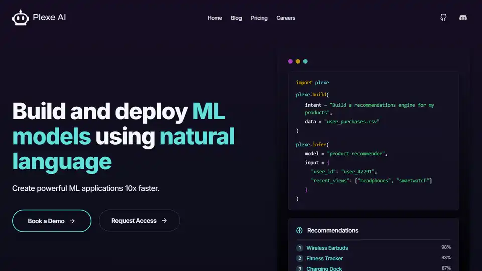Viewport: 482px width, 271px height.
Task: Click the purple window dot
Action: tap(290, 61)
